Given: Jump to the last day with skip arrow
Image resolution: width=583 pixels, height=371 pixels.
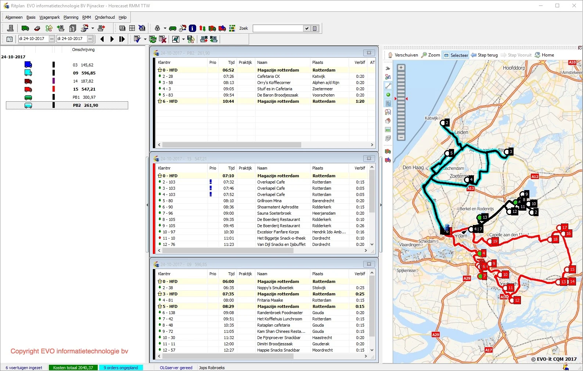Looking at the screenshot, I should [x=122, y=39].
